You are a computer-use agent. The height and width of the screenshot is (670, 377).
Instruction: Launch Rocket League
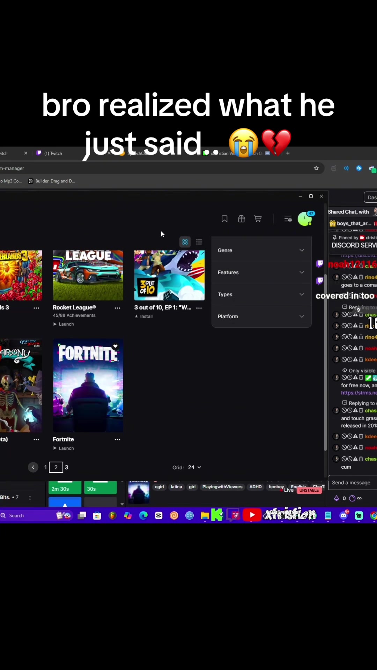tap(64, 324)
